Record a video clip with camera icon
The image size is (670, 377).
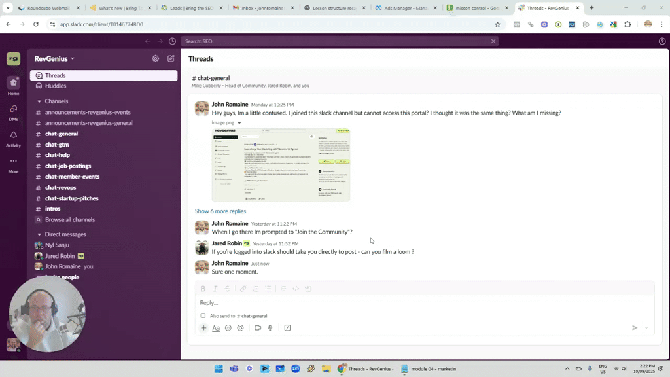(x=258, y=328)
